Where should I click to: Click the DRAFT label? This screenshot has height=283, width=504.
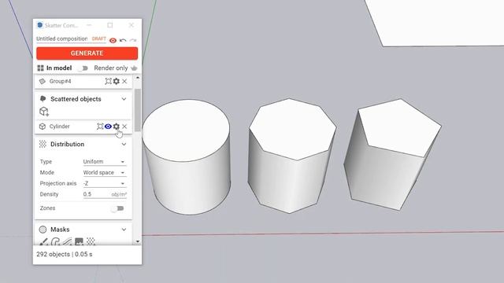(99, 39)
